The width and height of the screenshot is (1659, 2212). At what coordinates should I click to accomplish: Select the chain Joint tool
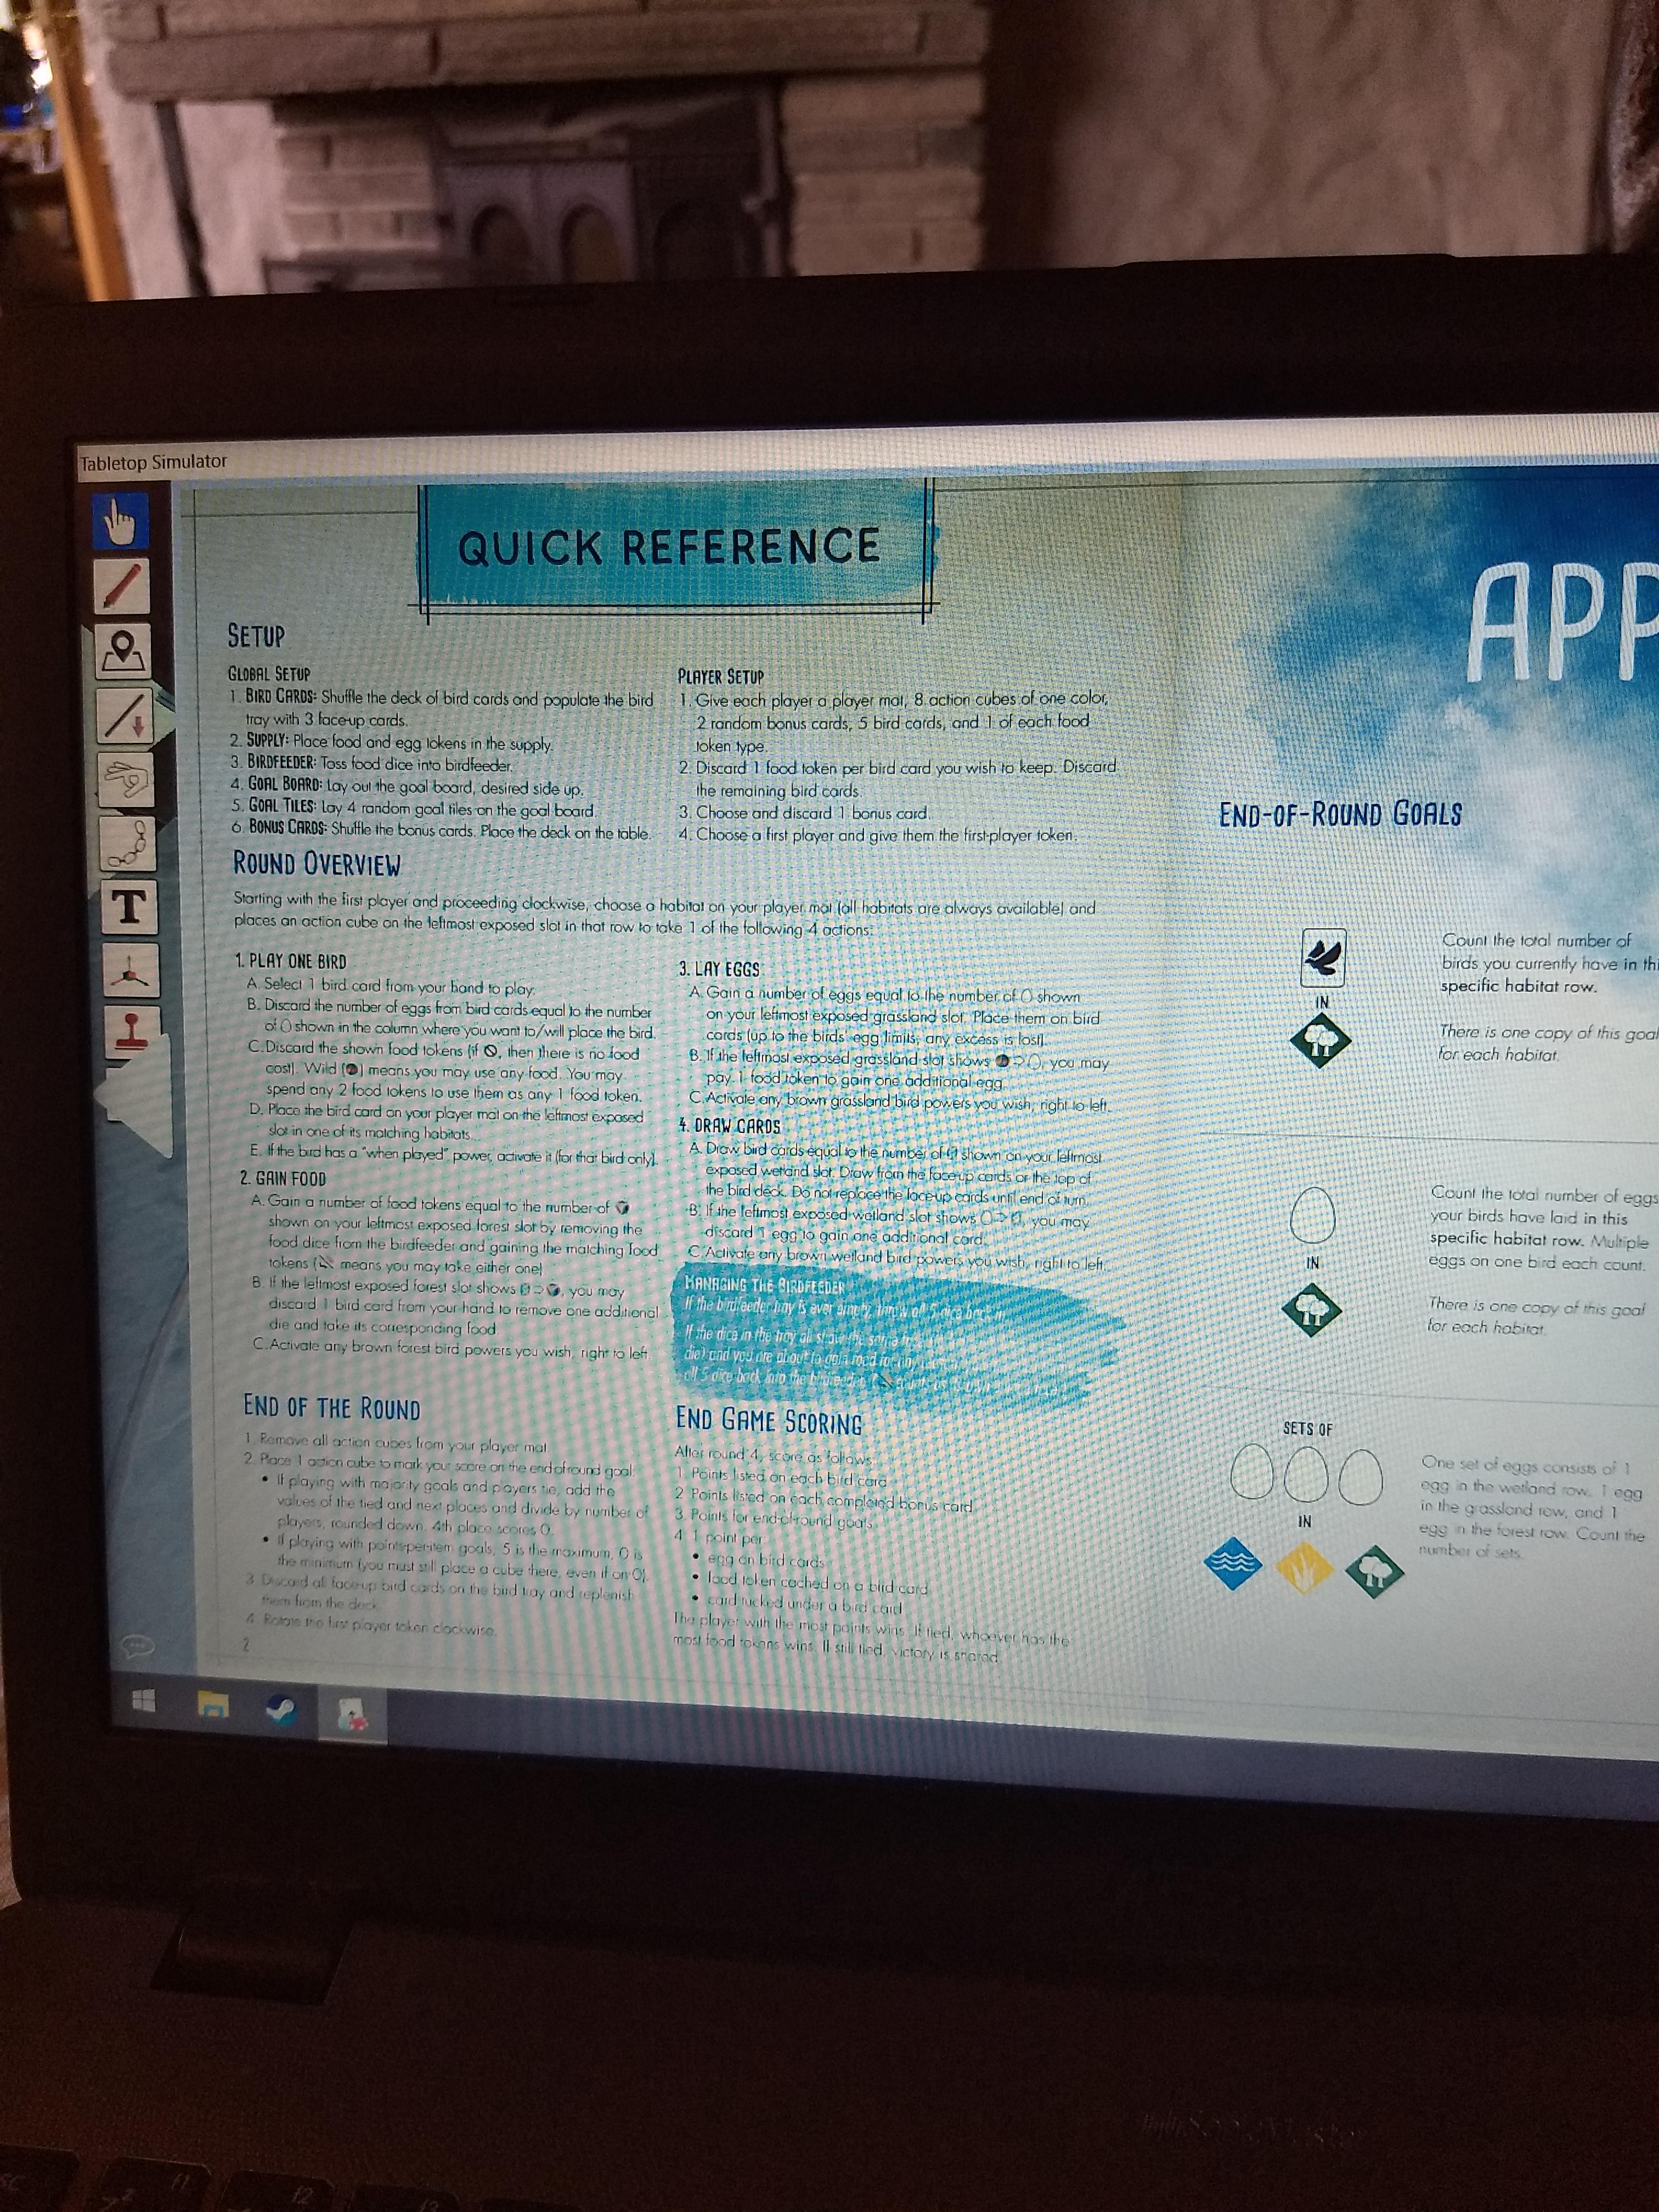[x=129, y=845]
